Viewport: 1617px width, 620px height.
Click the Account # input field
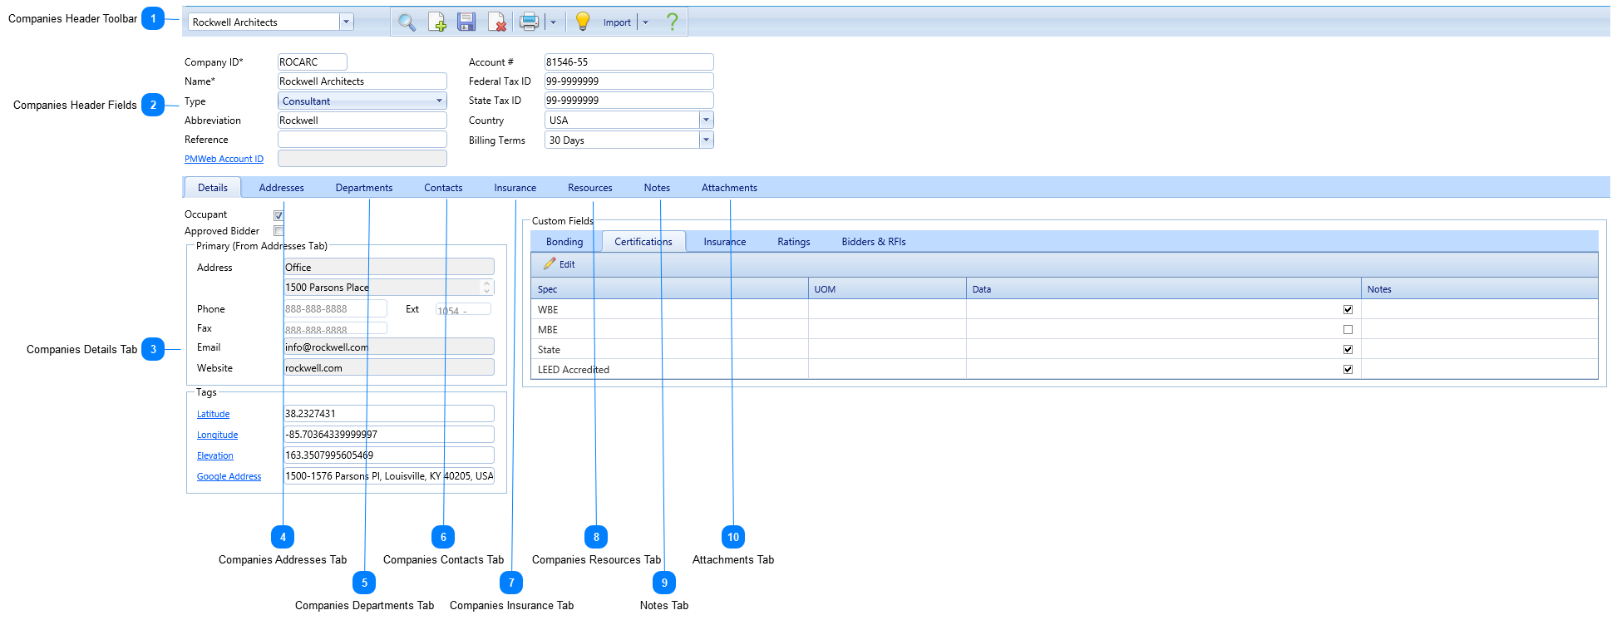click(629, 62)
